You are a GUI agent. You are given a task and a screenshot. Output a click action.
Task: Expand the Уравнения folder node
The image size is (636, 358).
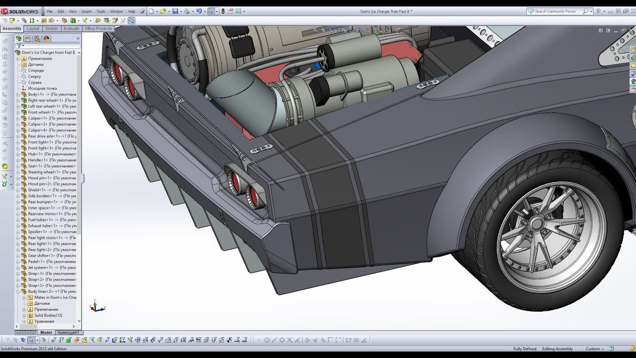click(24, 321)
